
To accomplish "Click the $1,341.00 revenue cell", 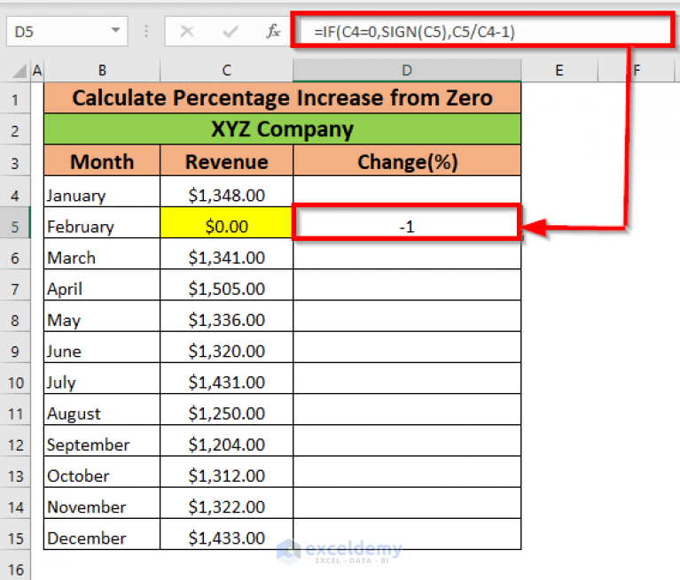I will click(226, 254).
